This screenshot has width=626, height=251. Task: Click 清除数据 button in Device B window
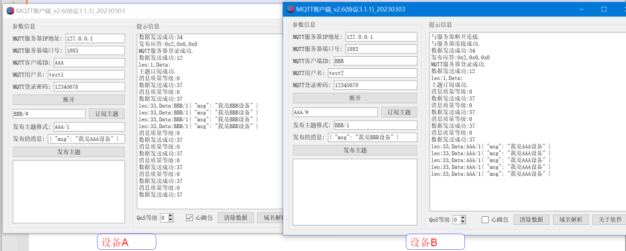click(531, 220)
